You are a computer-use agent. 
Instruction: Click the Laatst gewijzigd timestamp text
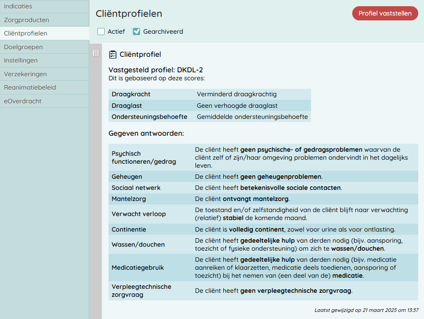pyautogui.click(x=366, y=310)
